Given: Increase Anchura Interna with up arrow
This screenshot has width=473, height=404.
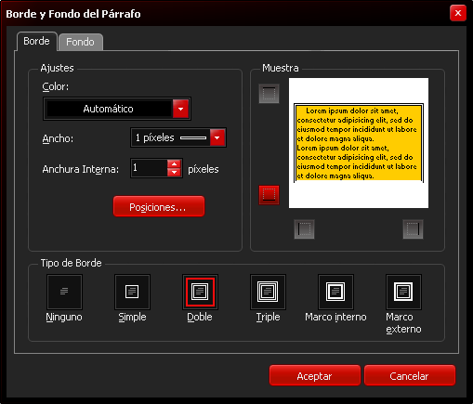Looking at the screenshot, I should point(174,163).
